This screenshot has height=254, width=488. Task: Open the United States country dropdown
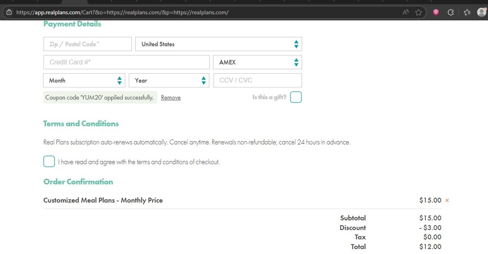tap(219, 44)
